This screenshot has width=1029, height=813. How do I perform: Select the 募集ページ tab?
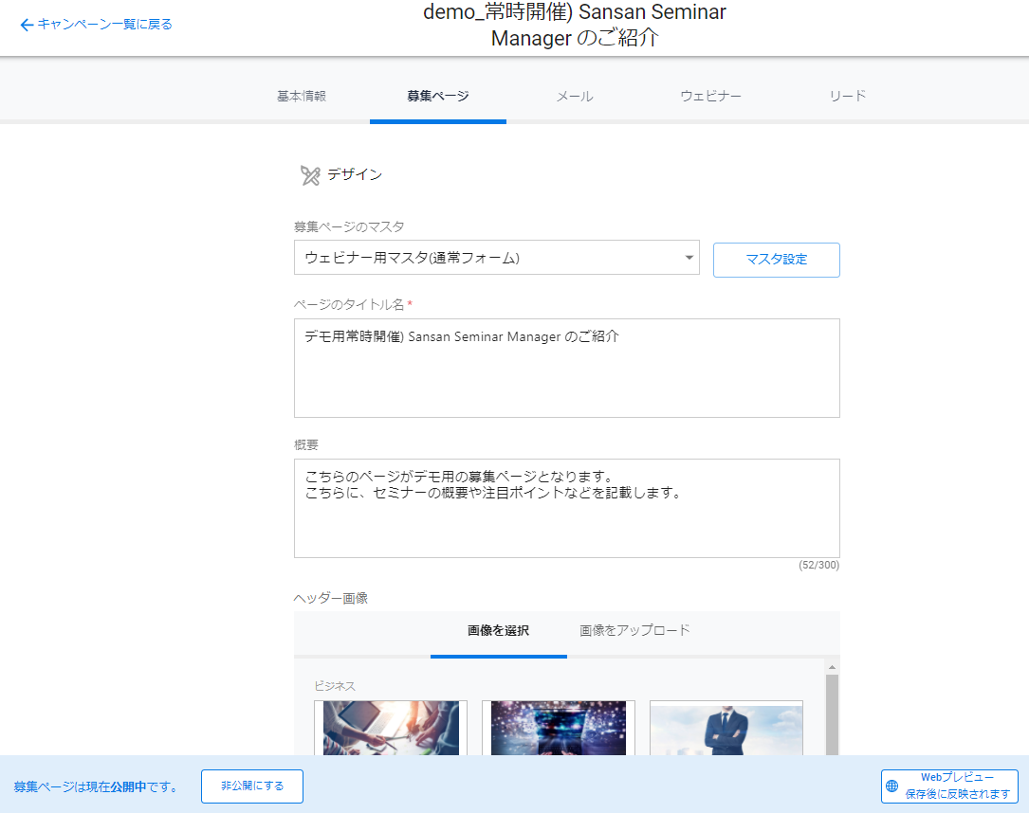tap(438, 97)
